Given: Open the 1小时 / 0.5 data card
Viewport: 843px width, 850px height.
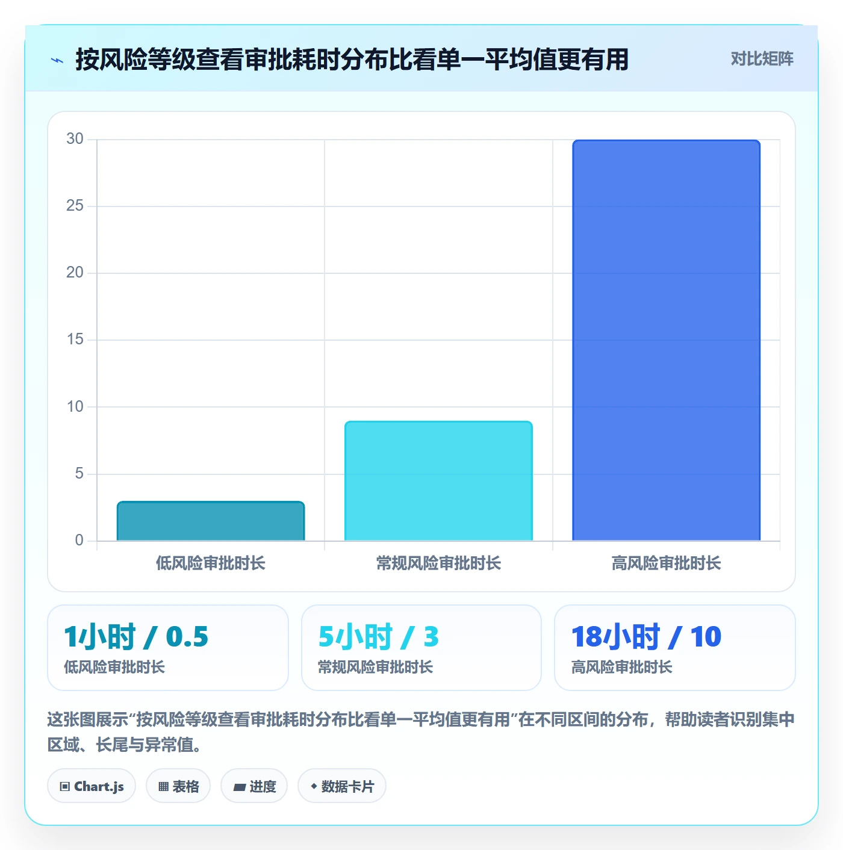Looking at the screenshot, I should click(168, 648).
